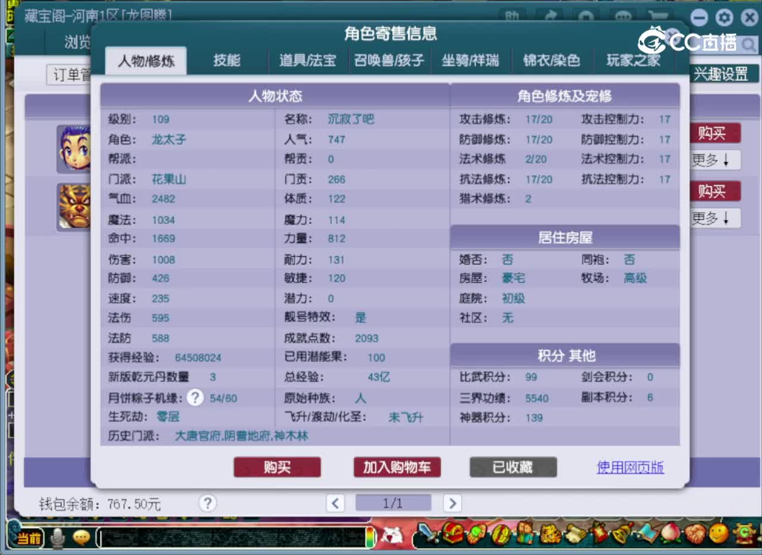Expand the second 更多 dropdown
Viewport: 762px width, 555px height.
click(x=715, y=218)
